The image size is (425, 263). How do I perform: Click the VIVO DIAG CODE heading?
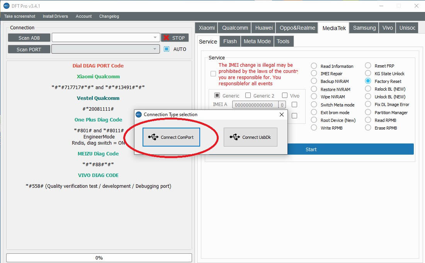pyautogui.click(x=98, y=175)
